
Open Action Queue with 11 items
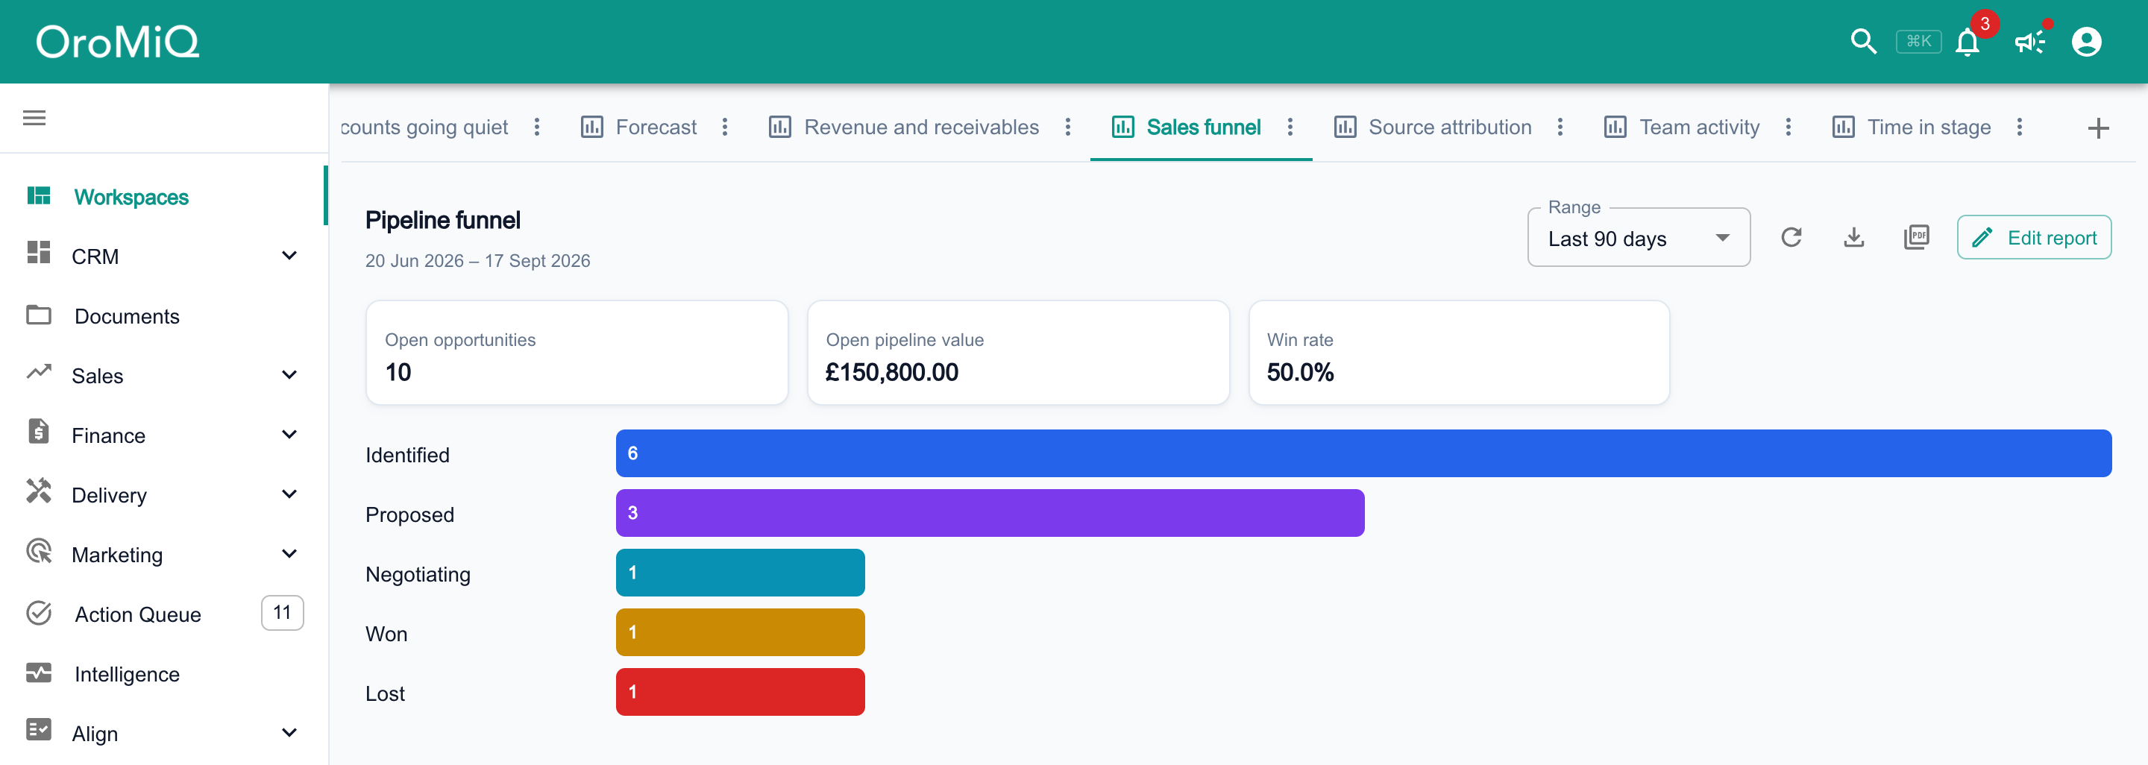163,614
